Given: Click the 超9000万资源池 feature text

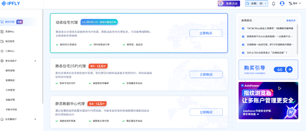Looking at the screenshot, I should pos(68,45).
